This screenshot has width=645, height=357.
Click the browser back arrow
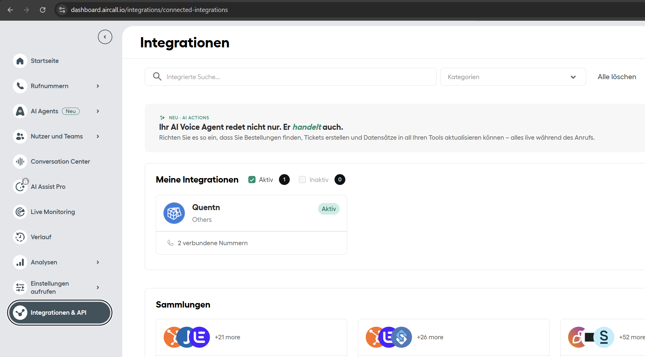coord(10,10)
